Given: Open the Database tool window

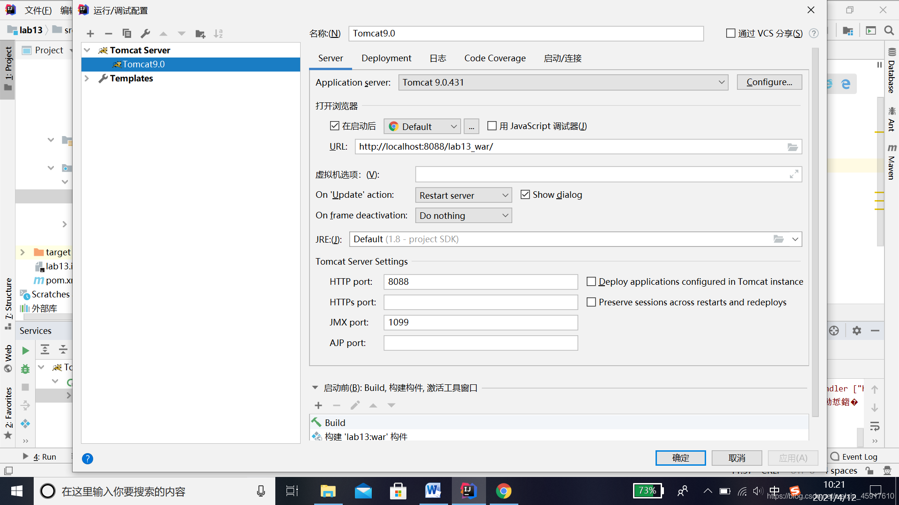Looking at the screenshot, I should click(892, 71).
